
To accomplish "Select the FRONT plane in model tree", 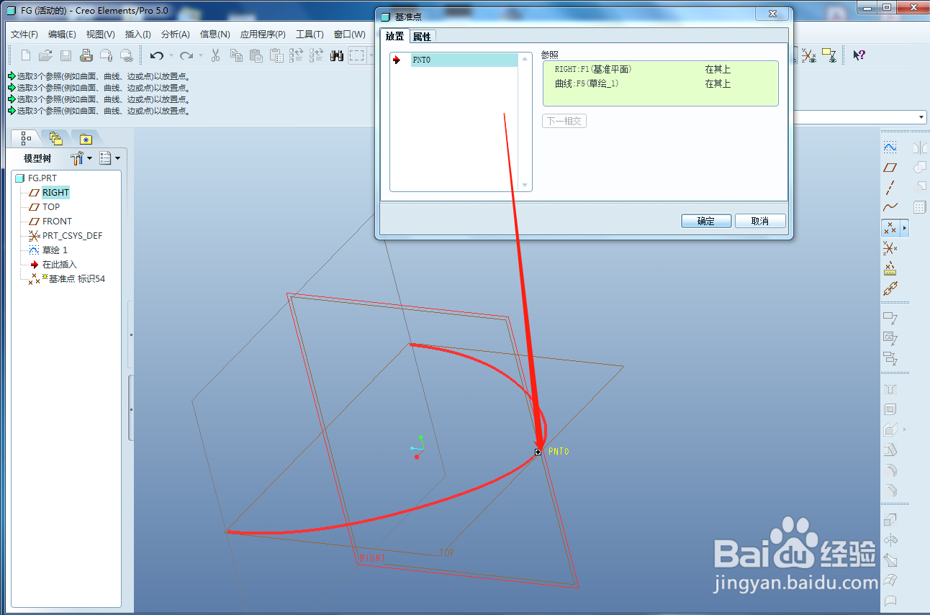I will point(50,221).
